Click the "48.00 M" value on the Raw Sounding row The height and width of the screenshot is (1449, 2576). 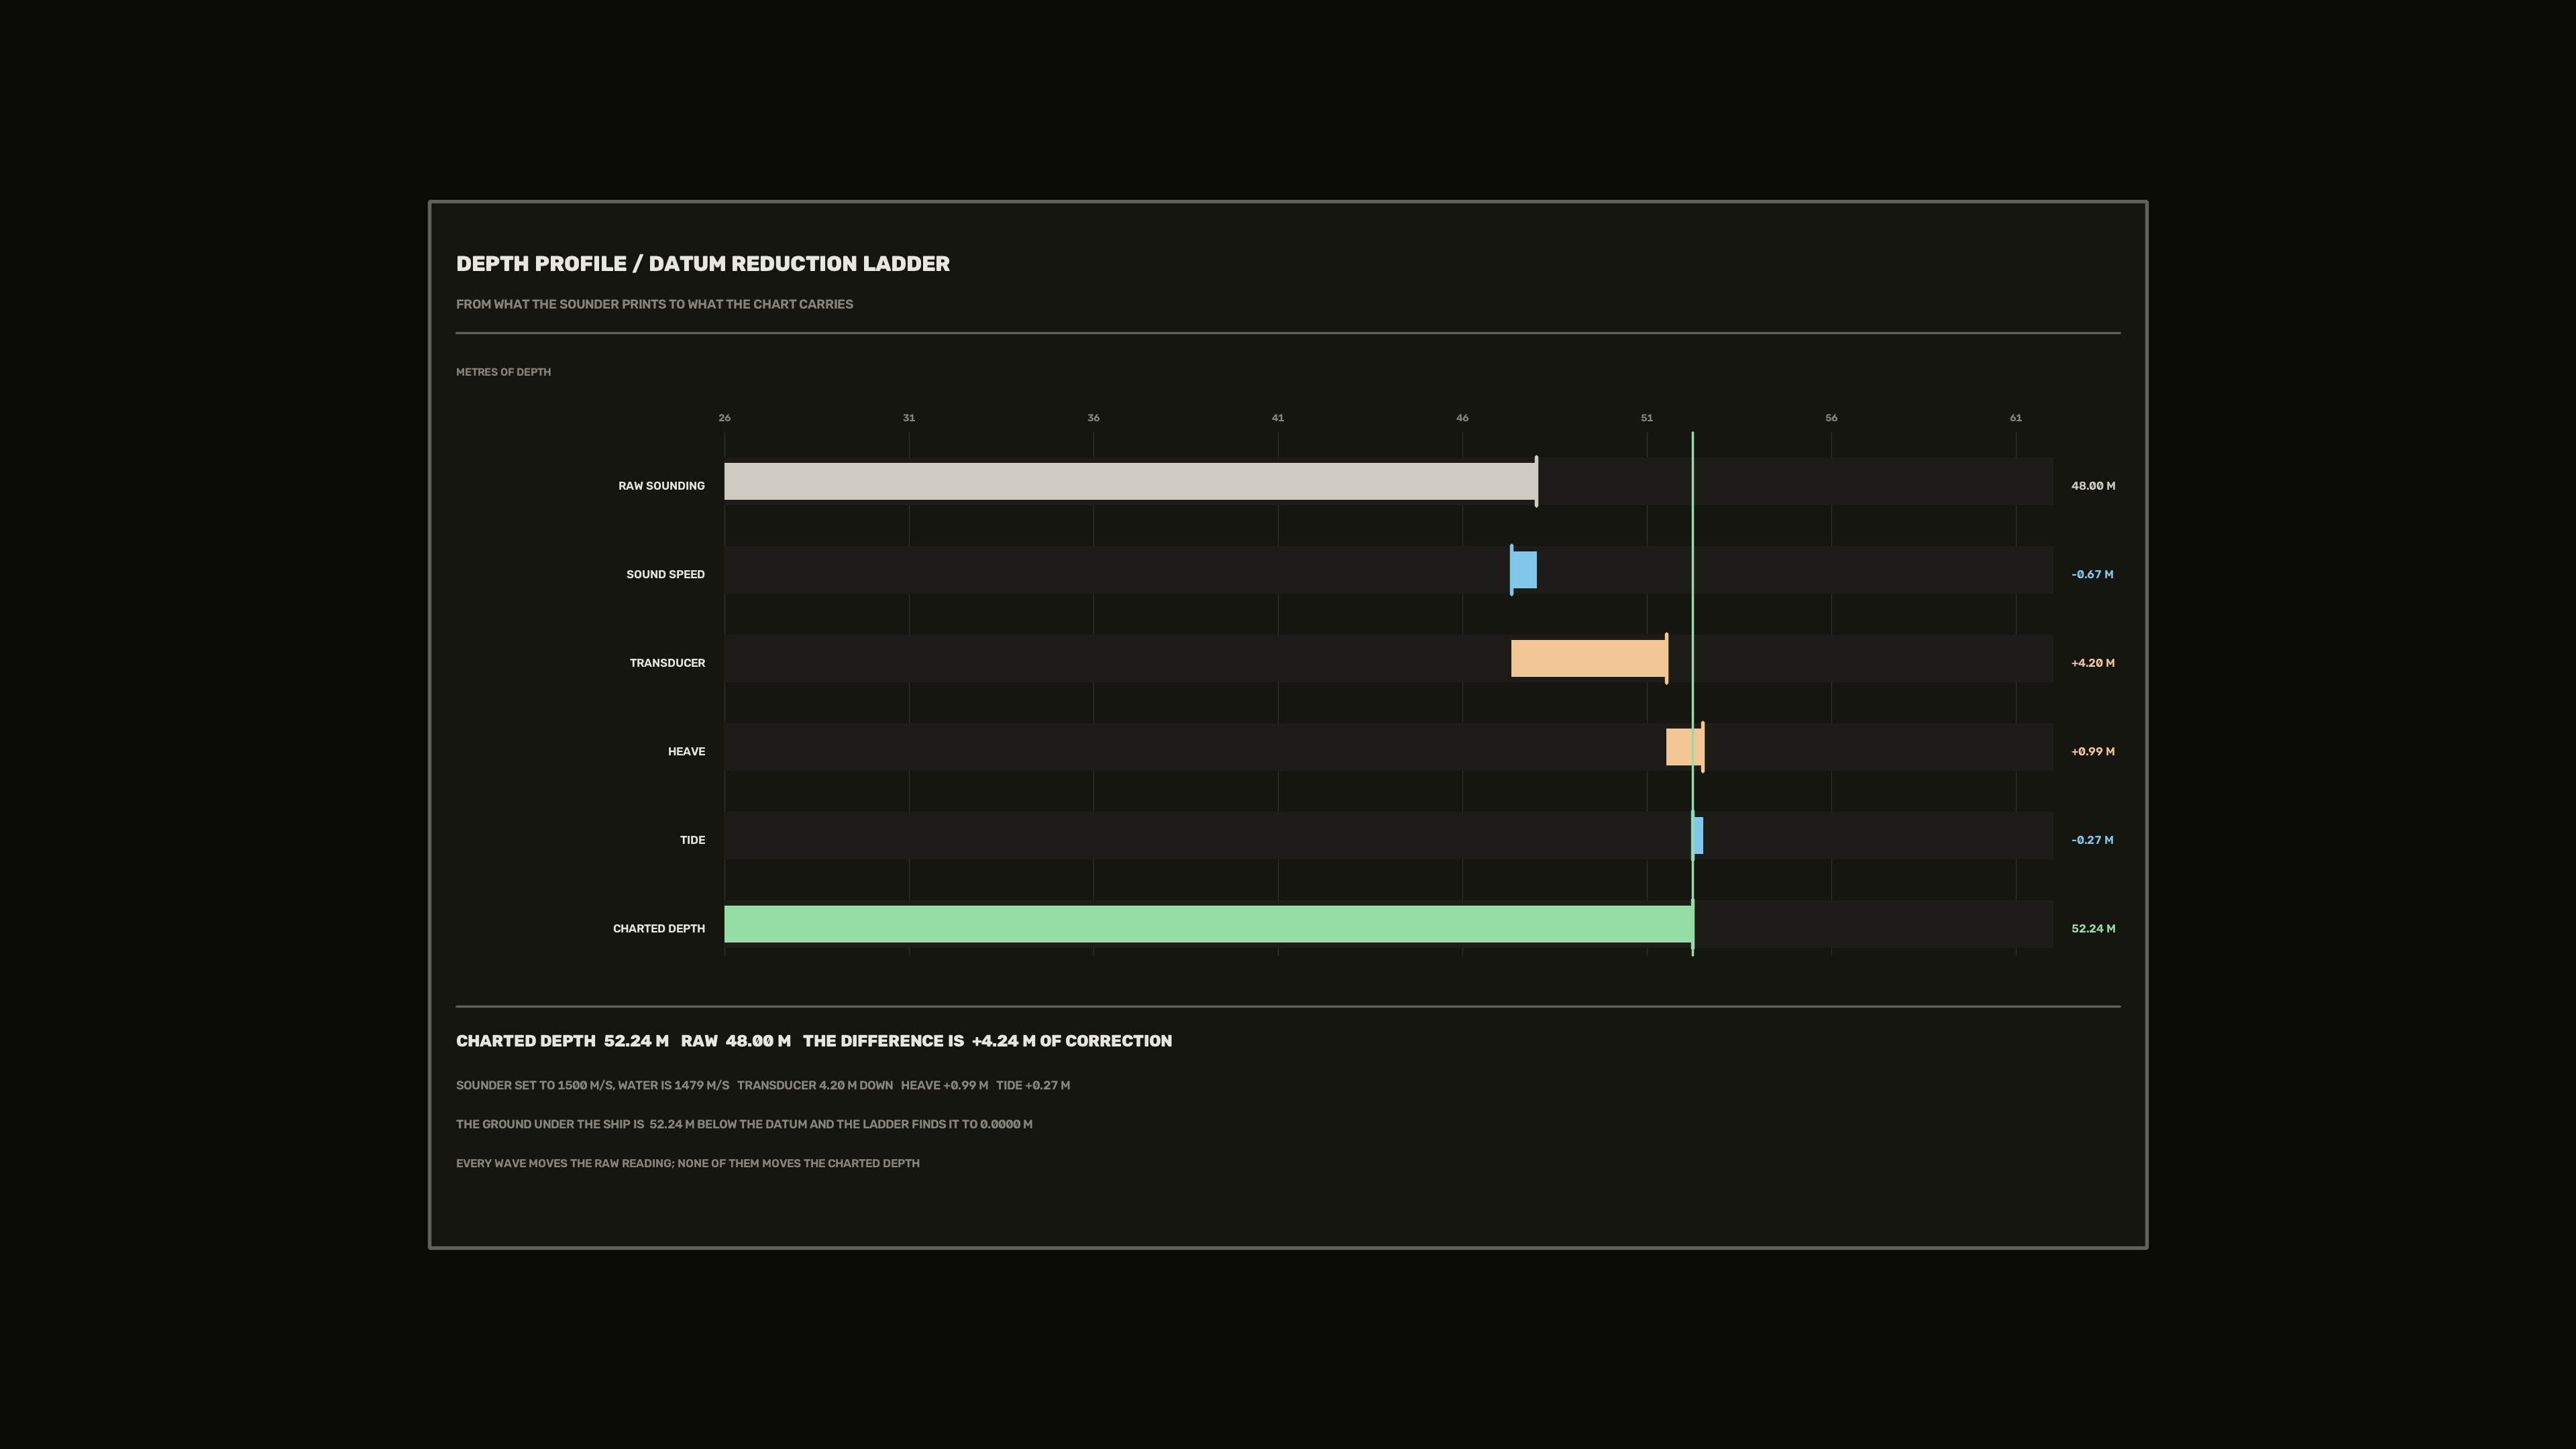tap(2093, 486)
